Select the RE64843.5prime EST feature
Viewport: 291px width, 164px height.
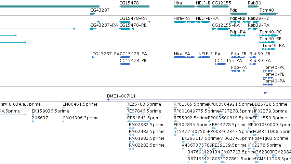[138, 121]
